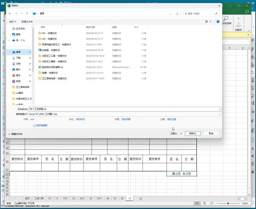Switch to Page Layout view in status bar
This screenshot has width=256, height=209.
coord(204,203)
